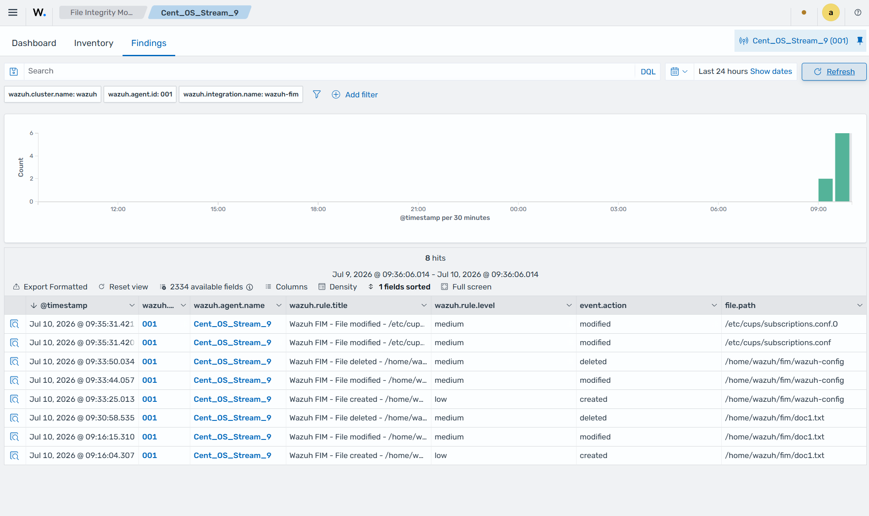This screenshot has height=516, width=869.
Task: Expand the wazuh.rule.title column menu
Action: pyautogui.click(x=424, y=305)
